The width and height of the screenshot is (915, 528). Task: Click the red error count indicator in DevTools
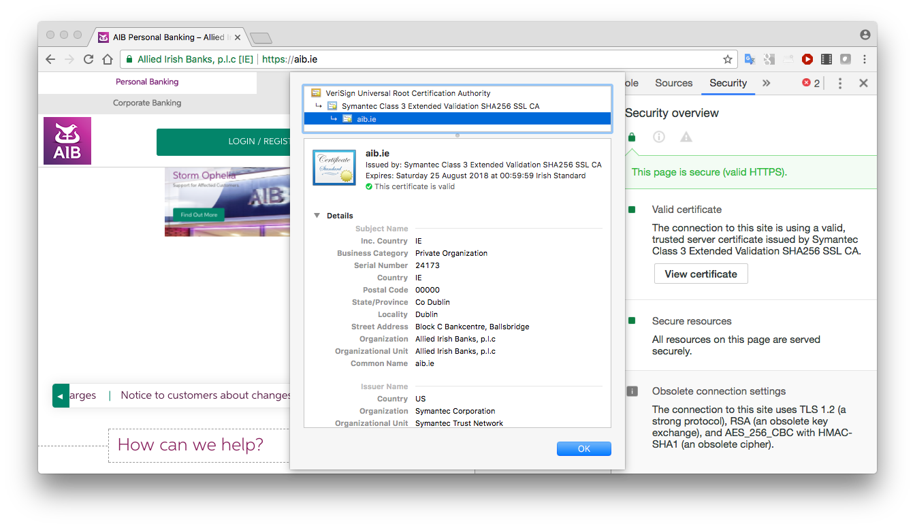pos(810,83)
